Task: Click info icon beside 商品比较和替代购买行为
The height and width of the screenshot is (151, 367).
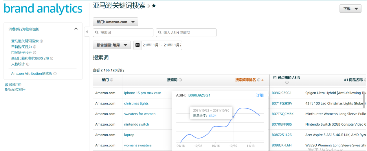Action: pos(52,58)
